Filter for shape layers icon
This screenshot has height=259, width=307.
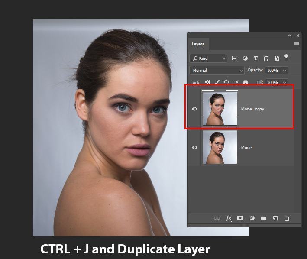(266, 58)
